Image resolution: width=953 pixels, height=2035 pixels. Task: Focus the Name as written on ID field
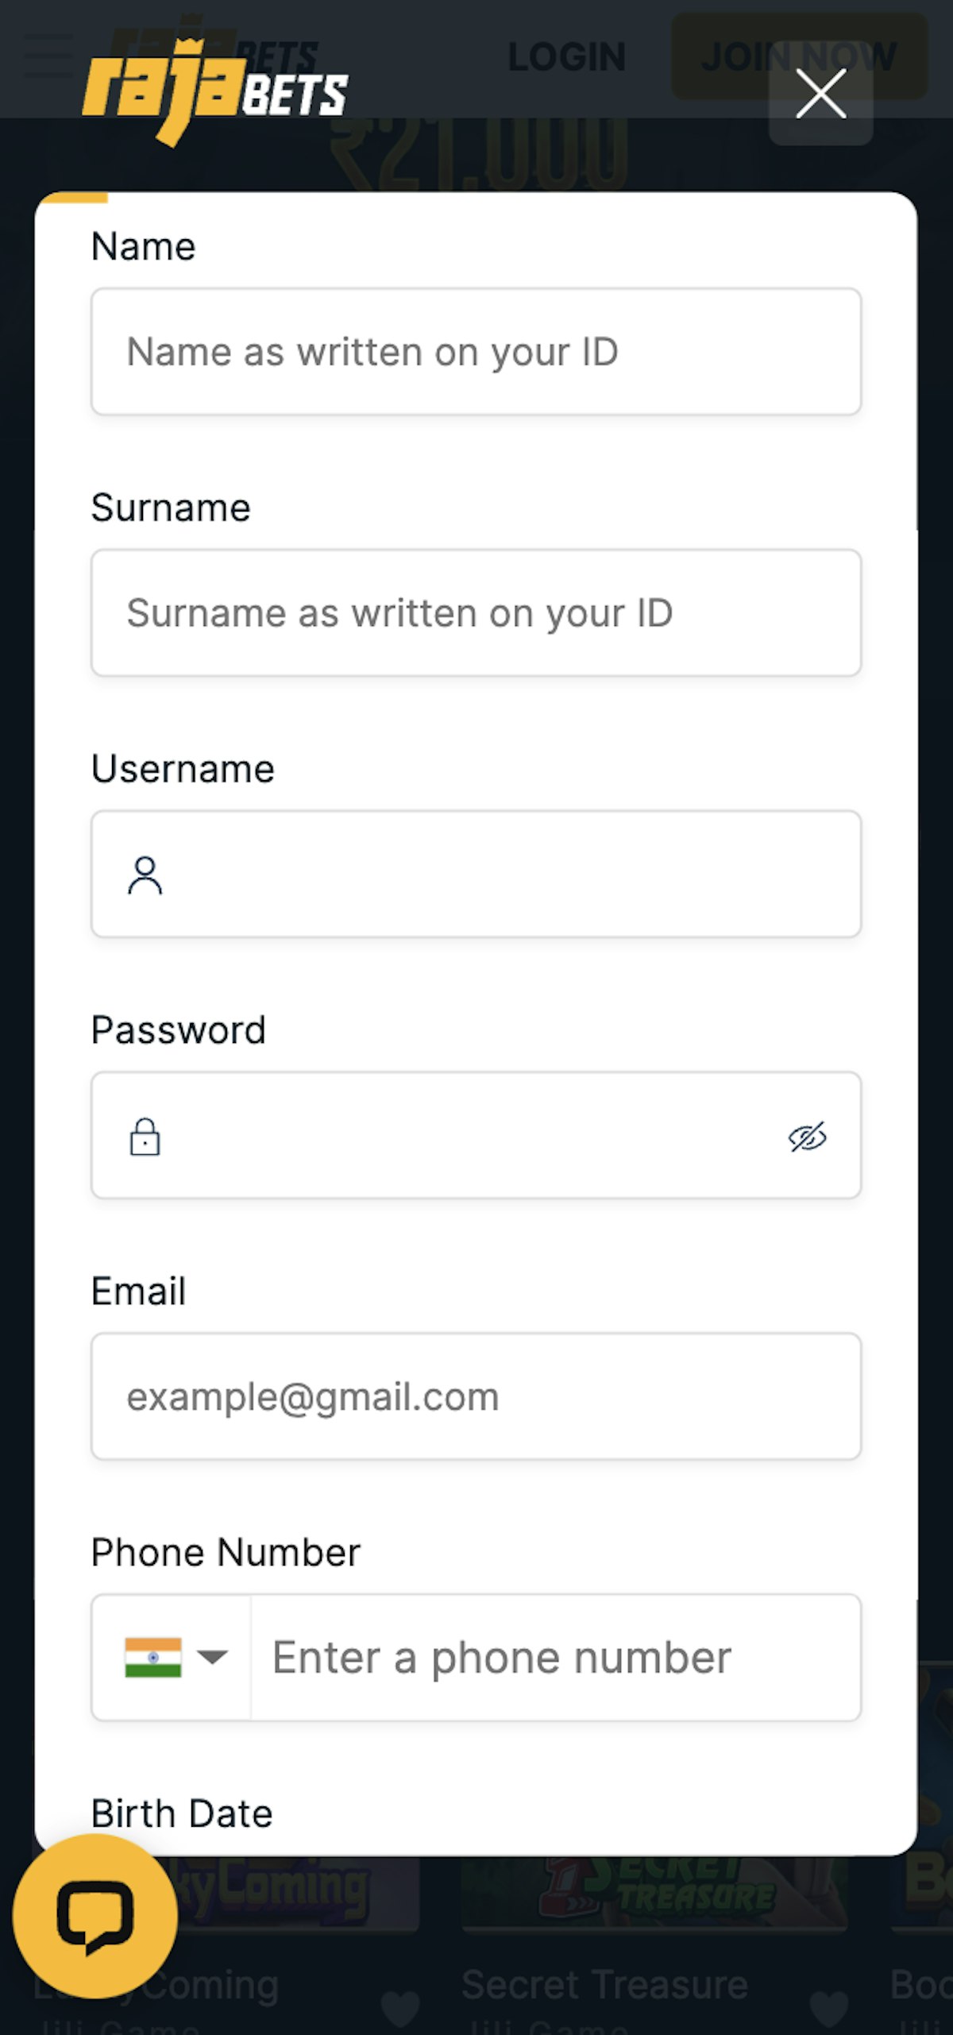tap(476, 352)
